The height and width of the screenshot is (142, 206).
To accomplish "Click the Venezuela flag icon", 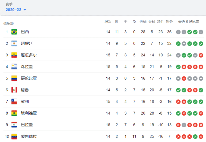I will coord(14,136).
